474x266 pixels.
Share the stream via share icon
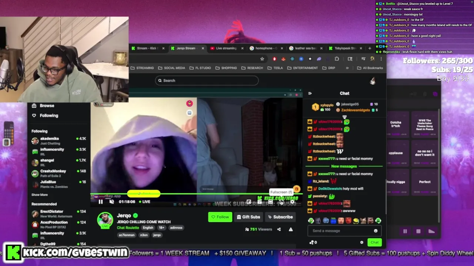coord(279,229)
